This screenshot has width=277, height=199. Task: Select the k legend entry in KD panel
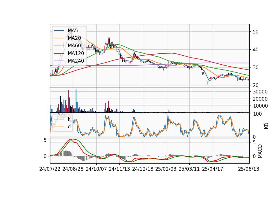[x=69, y=119]
